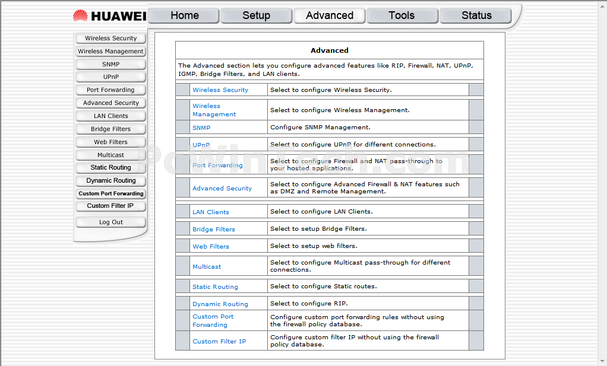Click 'Select to setup web filters.' text
Viewport: 607px width, 366px height.
click(314, 246)
